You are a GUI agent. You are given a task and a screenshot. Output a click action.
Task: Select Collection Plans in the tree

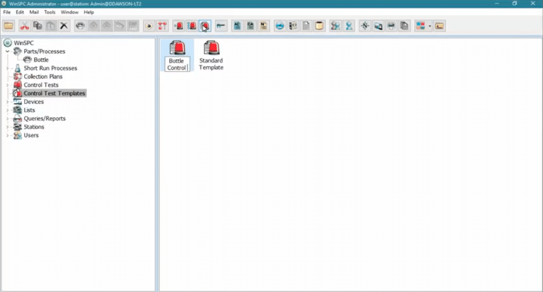tap(43, 77)
